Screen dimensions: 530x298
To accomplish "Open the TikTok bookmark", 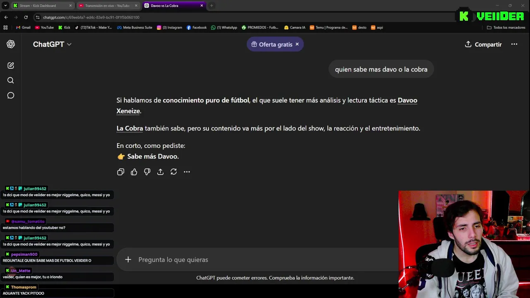I will (93, 27).
